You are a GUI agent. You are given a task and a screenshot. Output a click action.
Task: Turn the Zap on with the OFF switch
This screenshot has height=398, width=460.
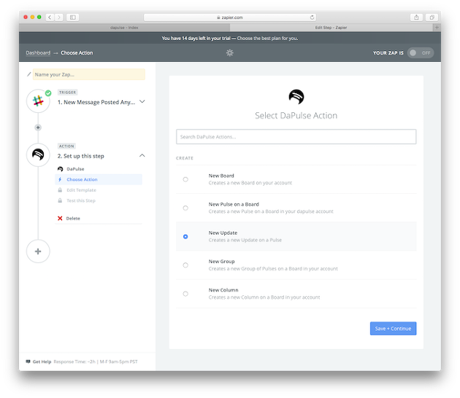click(x=420, y=52)
